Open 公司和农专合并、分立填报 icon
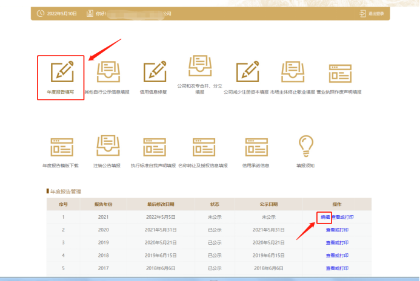The image size is (420, 281). [x=200, y=65]
